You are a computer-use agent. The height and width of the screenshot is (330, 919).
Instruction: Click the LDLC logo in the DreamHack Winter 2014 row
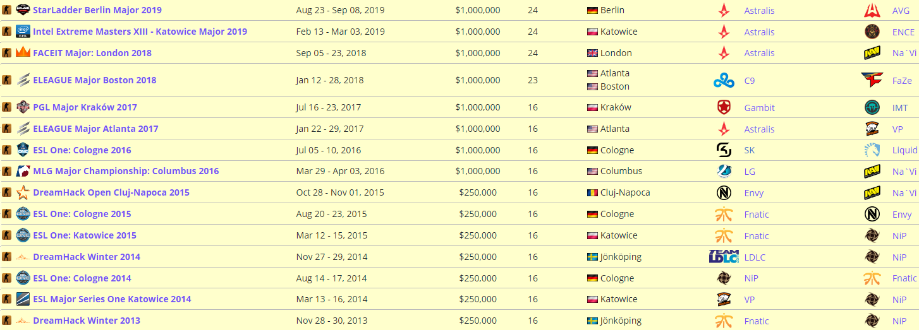[x=724, y=257]
